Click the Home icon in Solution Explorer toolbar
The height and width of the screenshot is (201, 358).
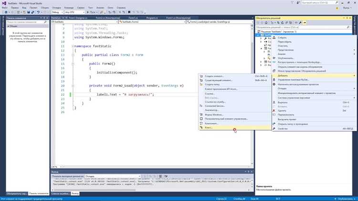tap(266, 22)
